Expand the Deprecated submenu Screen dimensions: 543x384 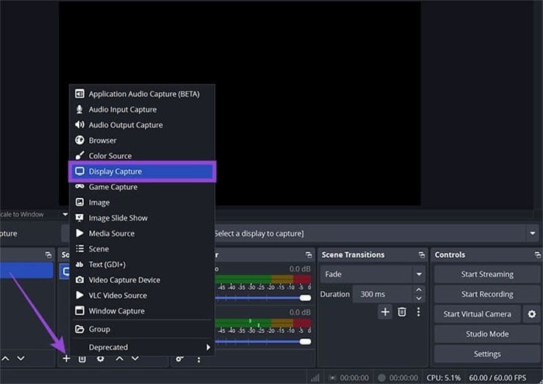point(207,348)
